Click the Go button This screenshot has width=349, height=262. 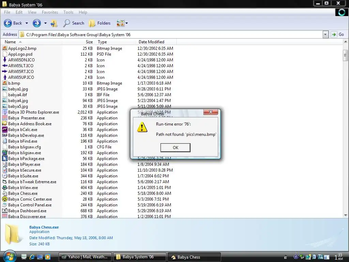point(338,34)
